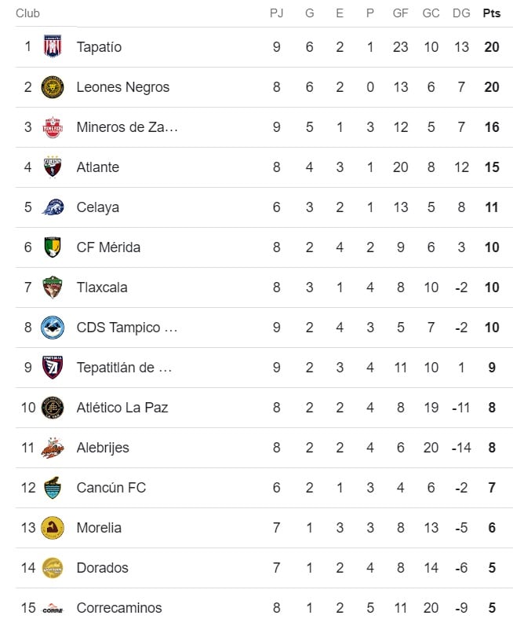Click the Morelia team logo
Viewport: 513px width, 630px height.
(x=53, y=528)
